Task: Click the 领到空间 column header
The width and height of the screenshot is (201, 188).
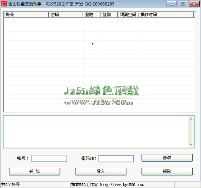Action: point(128,15)
